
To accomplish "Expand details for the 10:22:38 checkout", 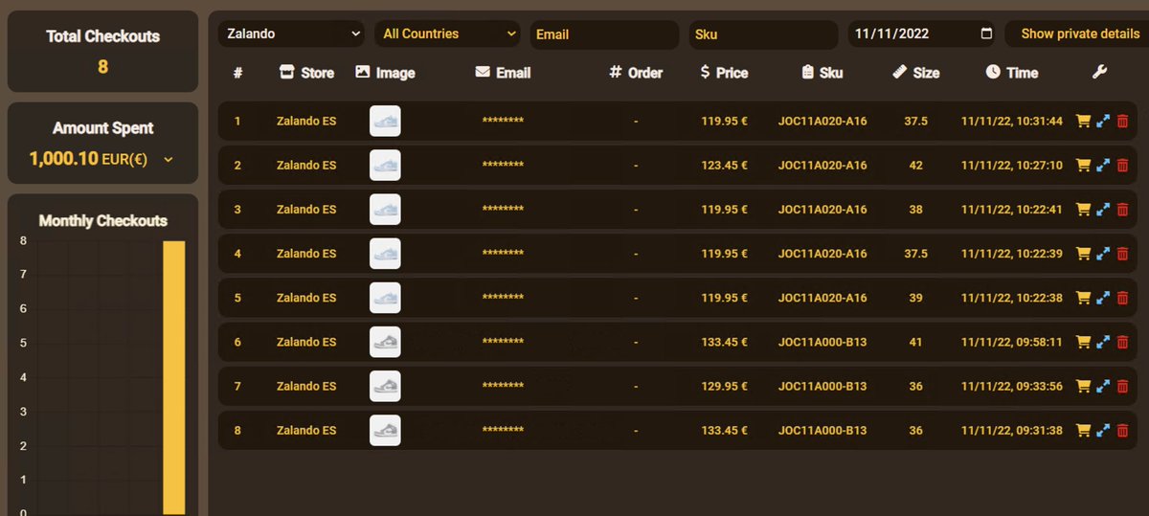I will (1103, 298).
